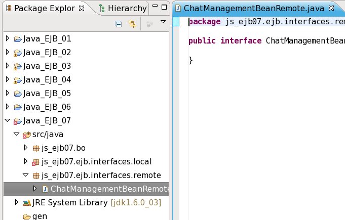Close the Package Explorer view

[x=82, y=8]
